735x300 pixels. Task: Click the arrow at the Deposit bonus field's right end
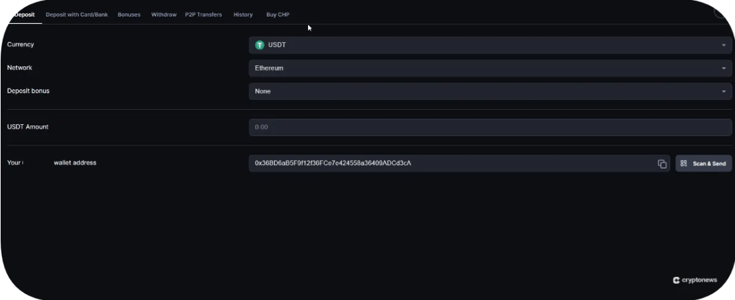pos(723,91)
